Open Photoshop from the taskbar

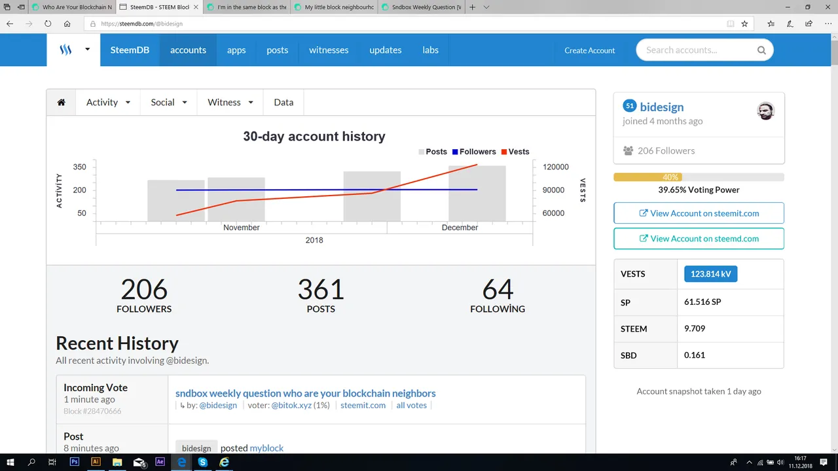(x=74, y=462)
